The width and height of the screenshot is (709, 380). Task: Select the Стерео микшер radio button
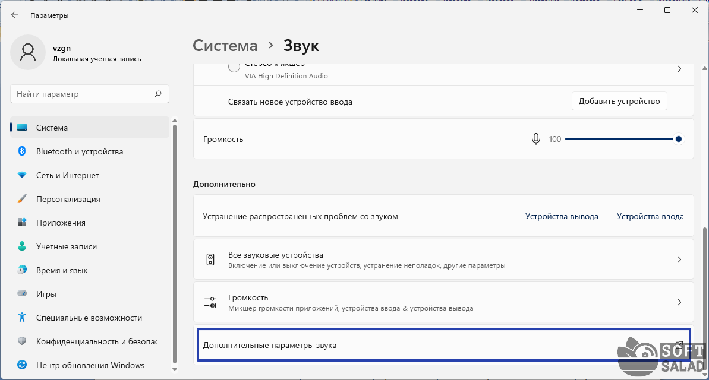pos(234,68)
